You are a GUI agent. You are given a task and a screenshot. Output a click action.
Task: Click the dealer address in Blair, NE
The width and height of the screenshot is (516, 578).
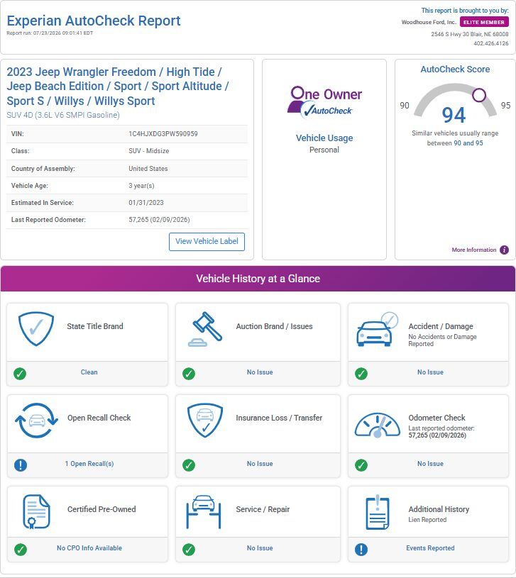tap(470, 34)
